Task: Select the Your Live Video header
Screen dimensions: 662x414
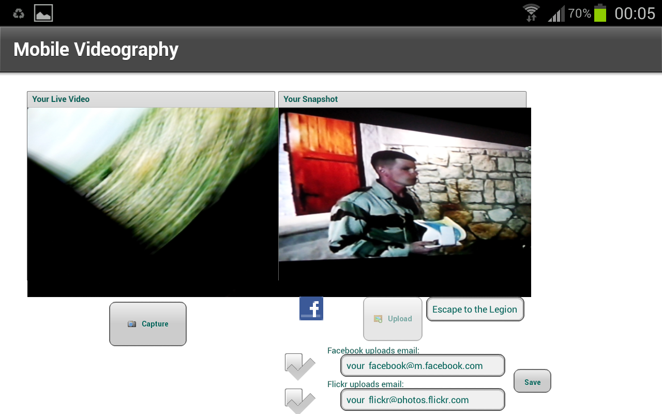Action: pos(151,99)
